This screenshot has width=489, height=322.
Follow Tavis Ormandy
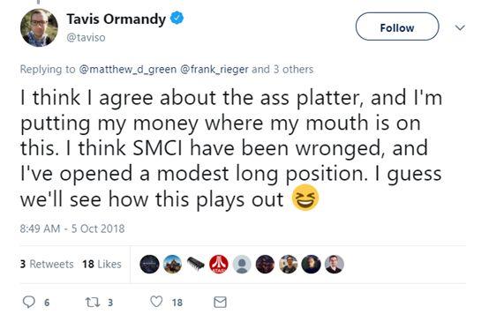click(x=397, y=27)
